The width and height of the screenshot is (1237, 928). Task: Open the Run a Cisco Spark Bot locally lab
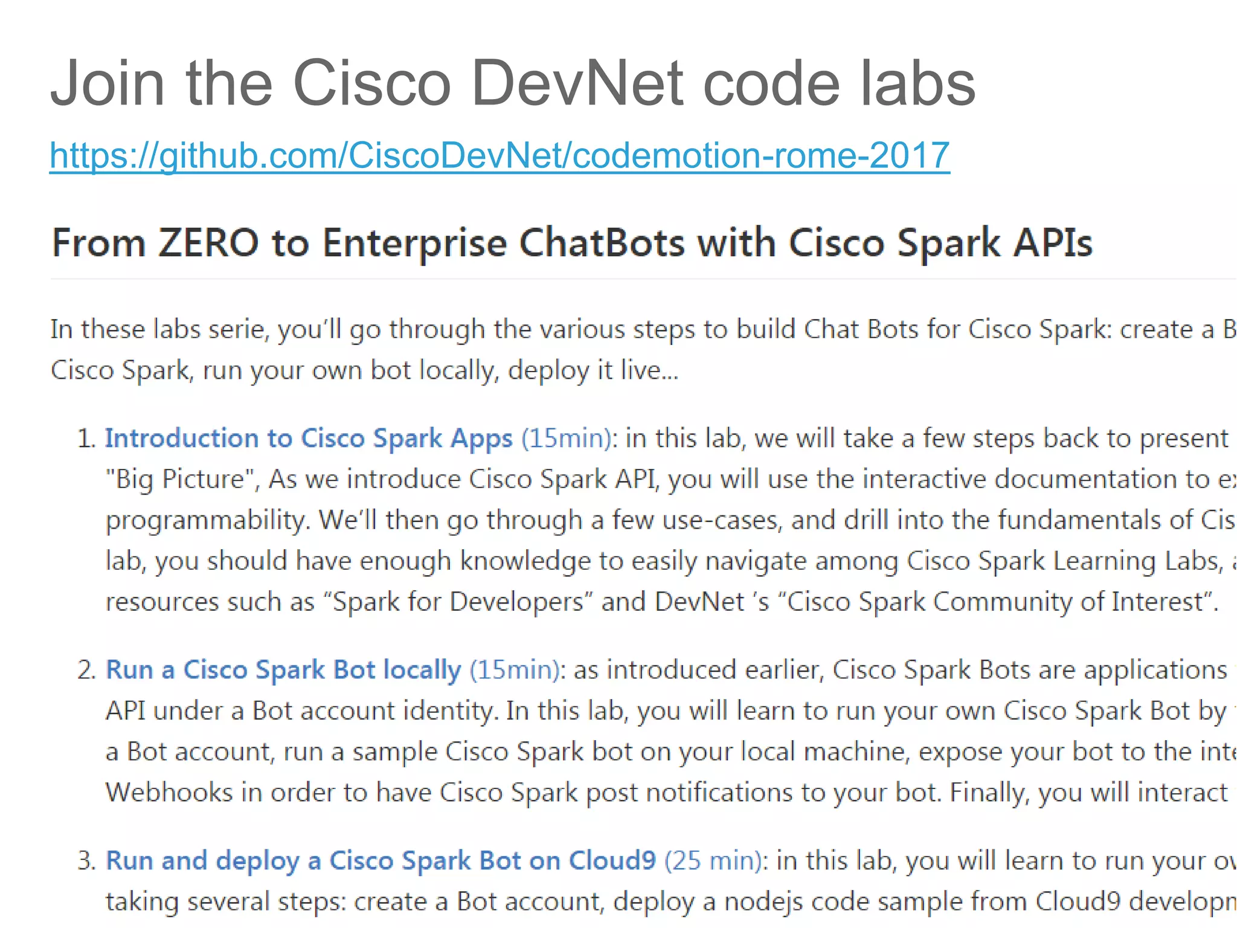click(x=283, y=670)
